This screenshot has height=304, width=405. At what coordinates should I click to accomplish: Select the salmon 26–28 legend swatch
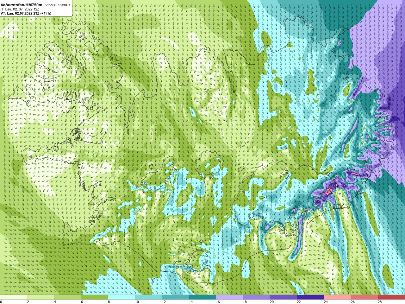(364, 297)
